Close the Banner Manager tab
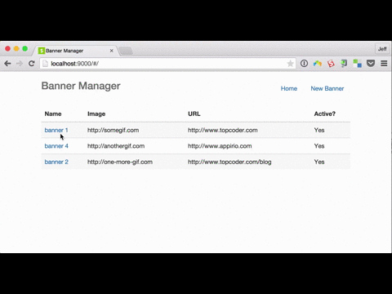The height and width of the screenshot is (294, 392). tap(112, 51)
